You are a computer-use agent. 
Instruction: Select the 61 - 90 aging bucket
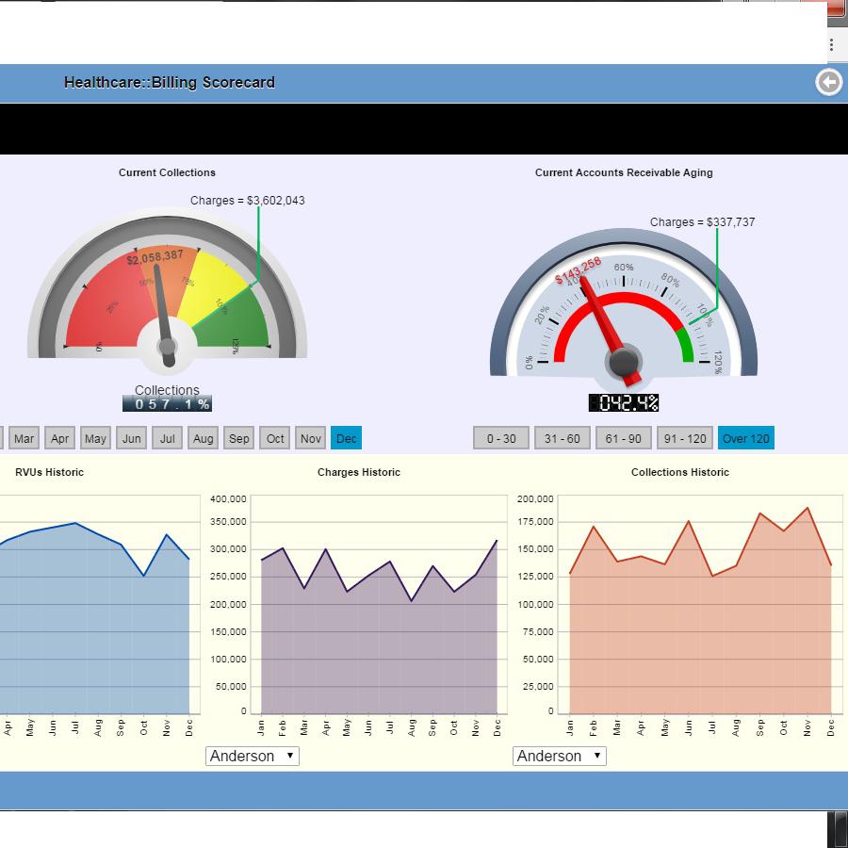625,438
